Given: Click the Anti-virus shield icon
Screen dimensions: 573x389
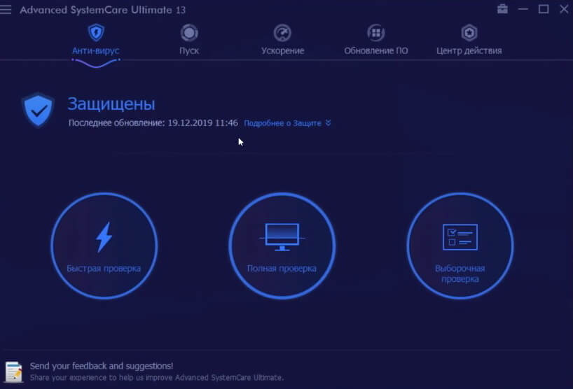Looking at the screenshot, I should [x=96, y=32].
